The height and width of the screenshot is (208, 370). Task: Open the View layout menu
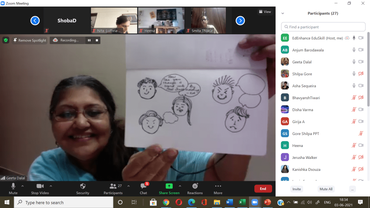coord(265,12)
